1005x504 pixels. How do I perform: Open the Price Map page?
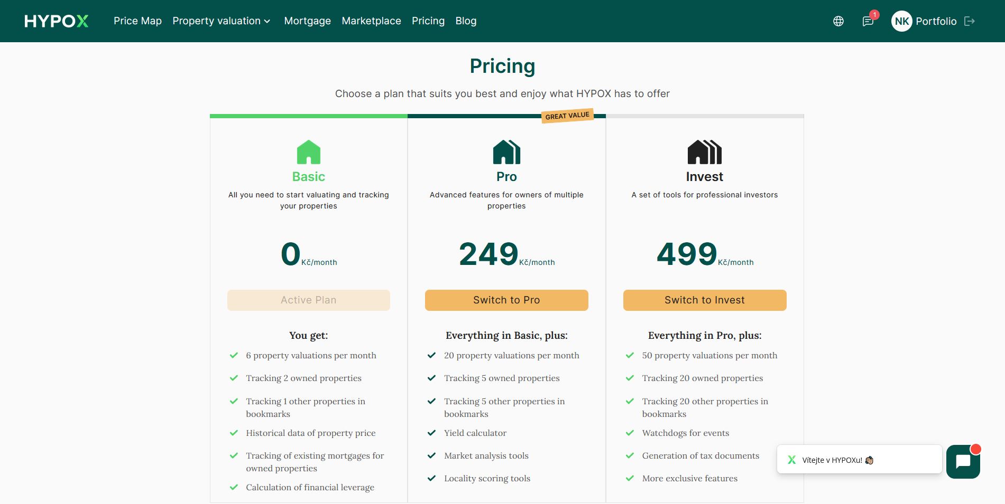click(137, 21)
